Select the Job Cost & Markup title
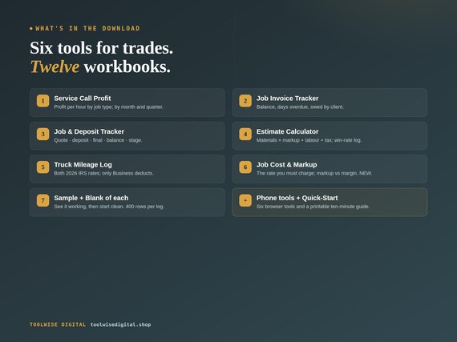The image size is (457, 342). (286, 165)
